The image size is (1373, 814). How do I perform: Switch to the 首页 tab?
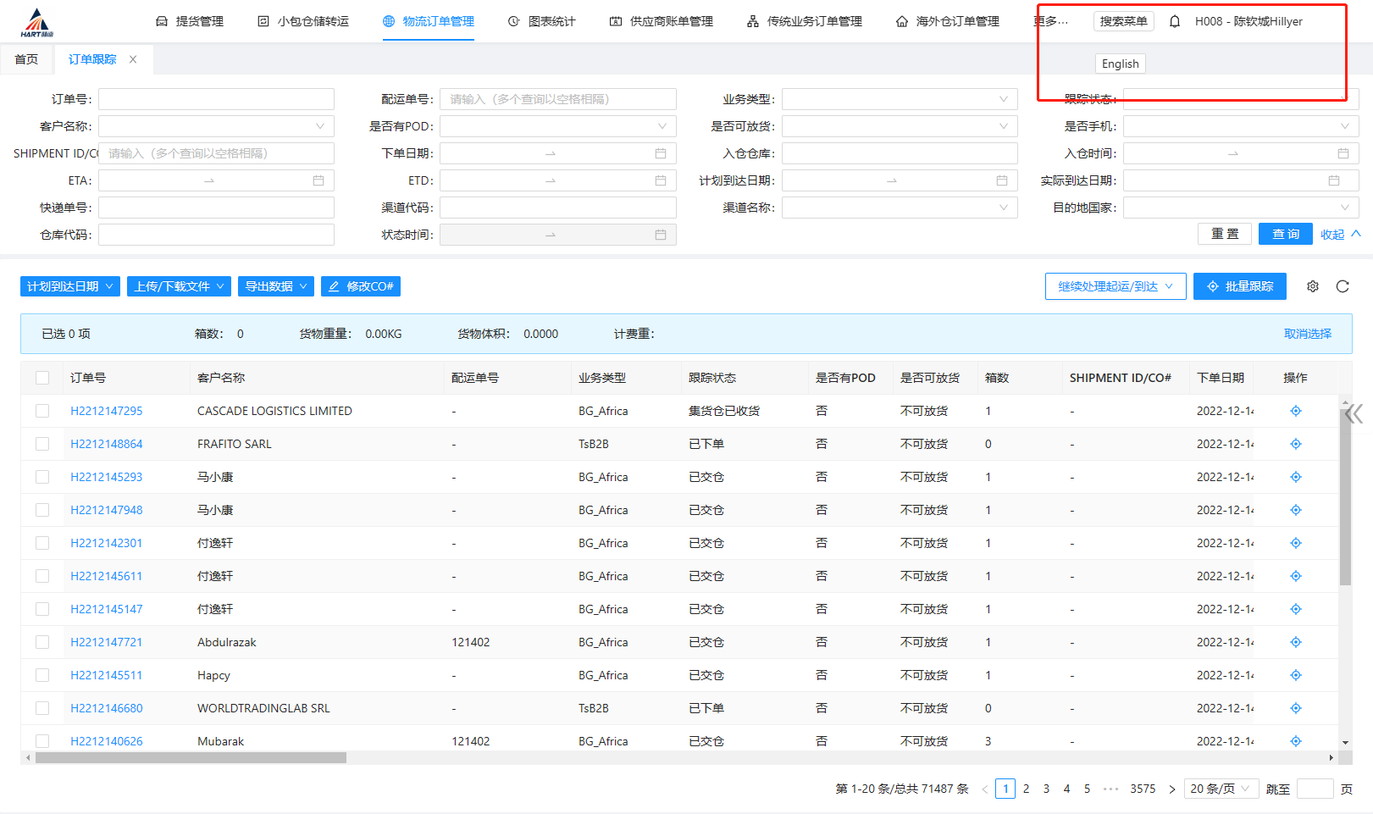click(26, 59)
